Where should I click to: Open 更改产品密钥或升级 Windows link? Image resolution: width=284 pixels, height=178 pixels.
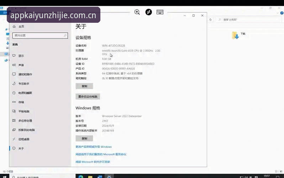(x=94, y=147)
